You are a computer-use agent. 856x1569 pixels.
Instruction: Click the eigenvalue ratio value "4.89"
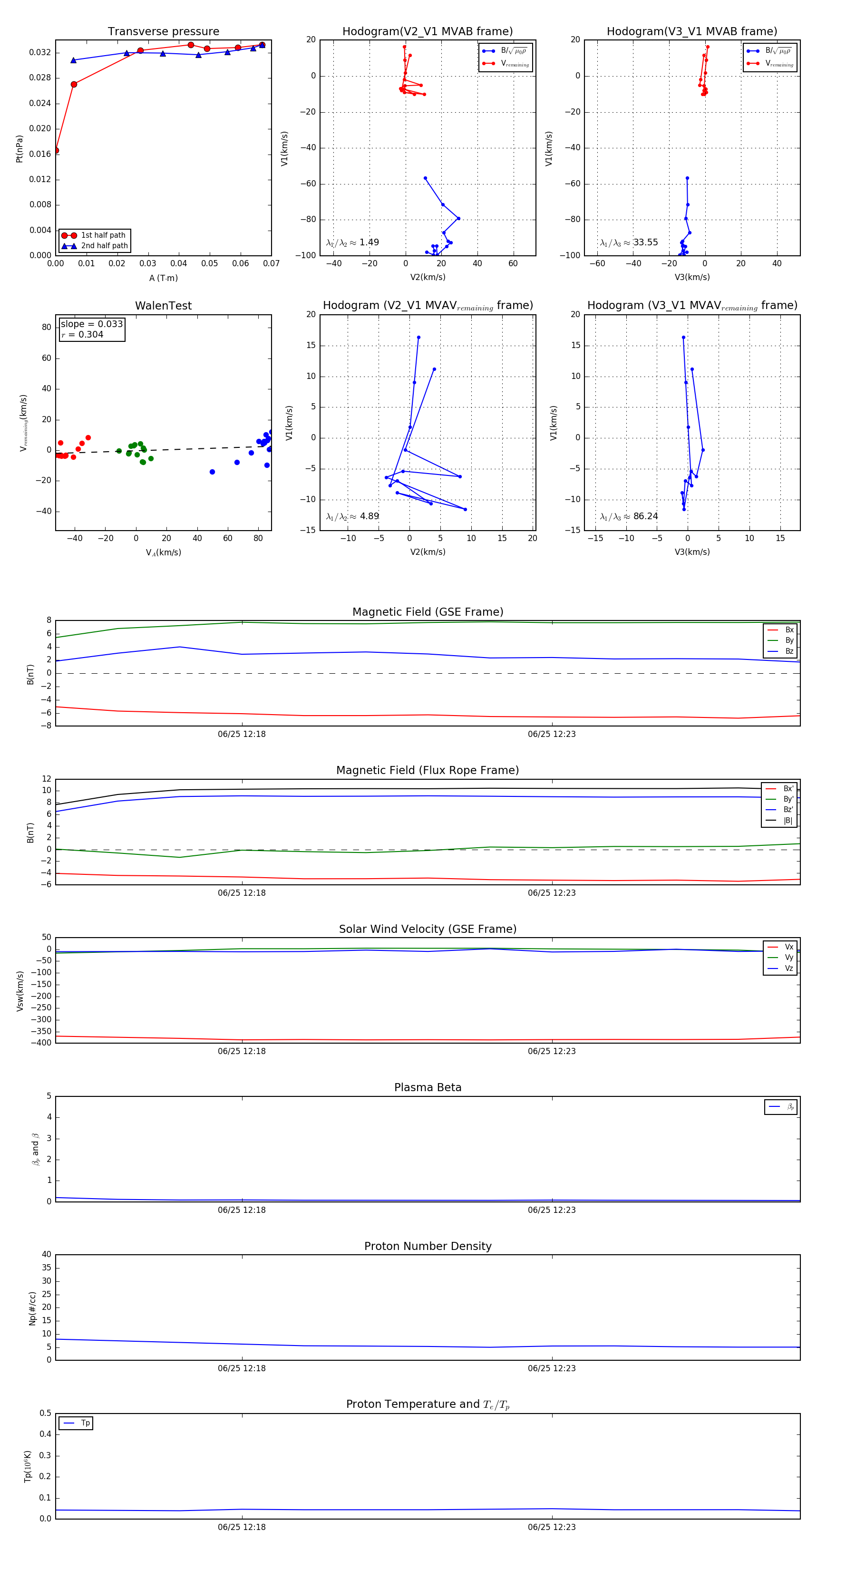tap(369, 516)
